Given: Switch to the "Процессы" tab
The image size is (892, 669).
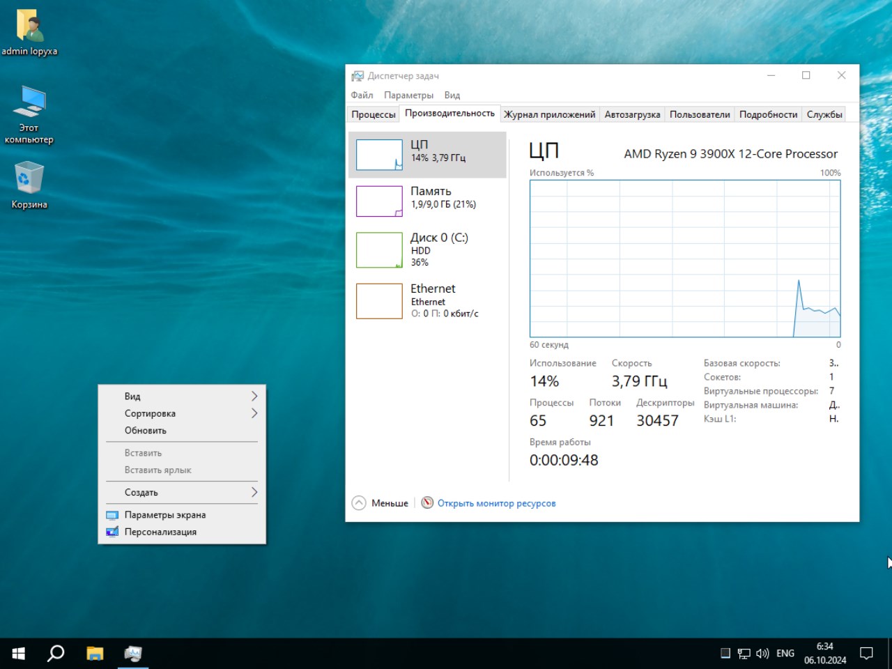Looking at the screenshot, I should tap(374, 114).
